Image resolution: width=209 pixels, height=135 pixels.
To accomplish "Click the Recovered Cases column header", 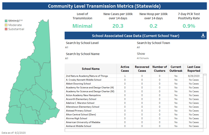I will point(142,69).
